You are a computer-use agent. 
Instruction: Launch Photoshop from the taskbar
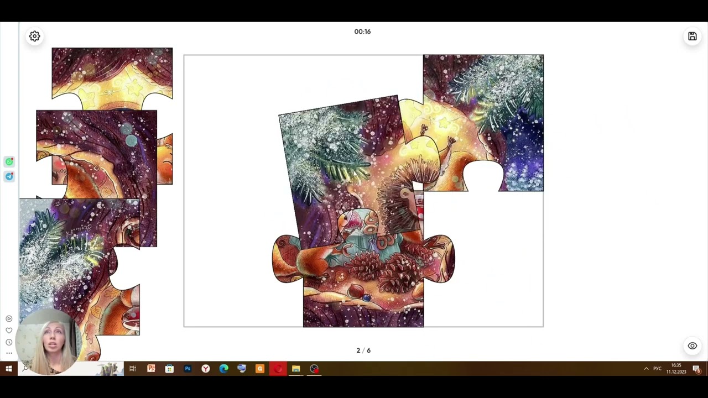point(188,369)
